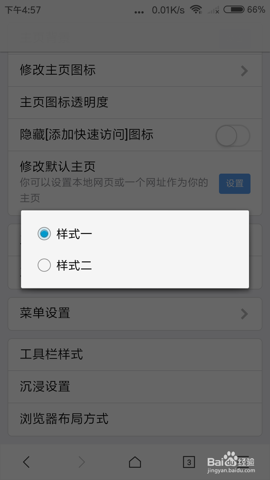Tap the browser forward arrow icon

click(81, 462)
